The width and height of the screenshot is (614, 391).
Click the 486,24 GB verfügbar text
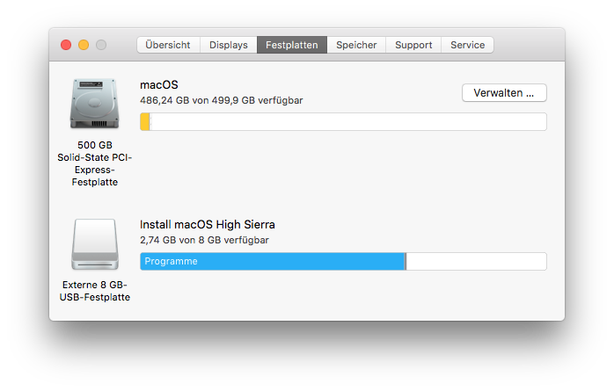pyautogui.click(x=222, y=101)
